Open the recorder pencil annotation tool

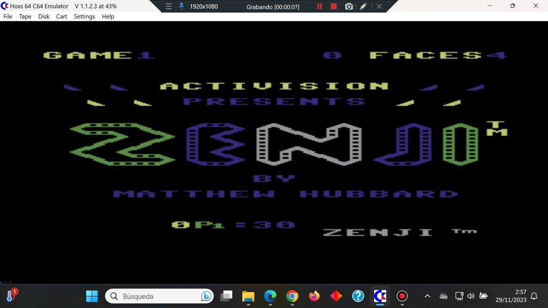[363, 6]
